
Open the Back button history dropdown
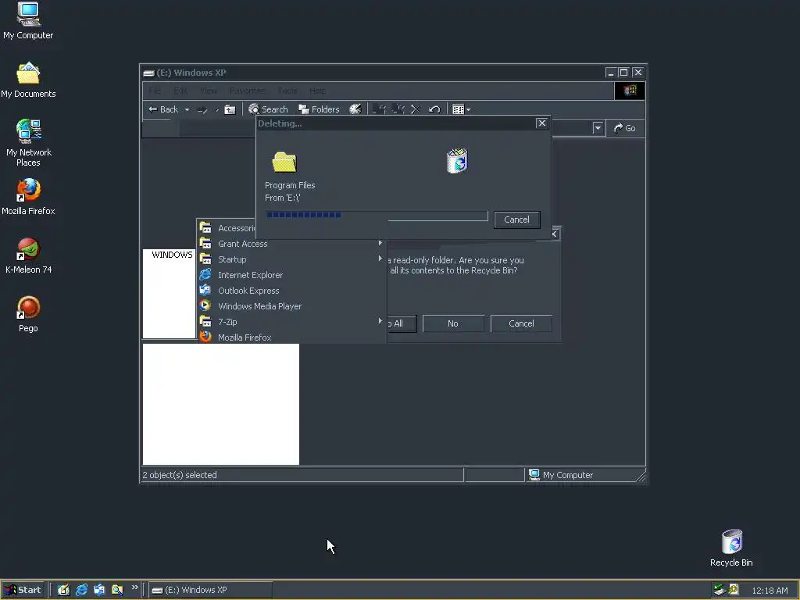187,109
